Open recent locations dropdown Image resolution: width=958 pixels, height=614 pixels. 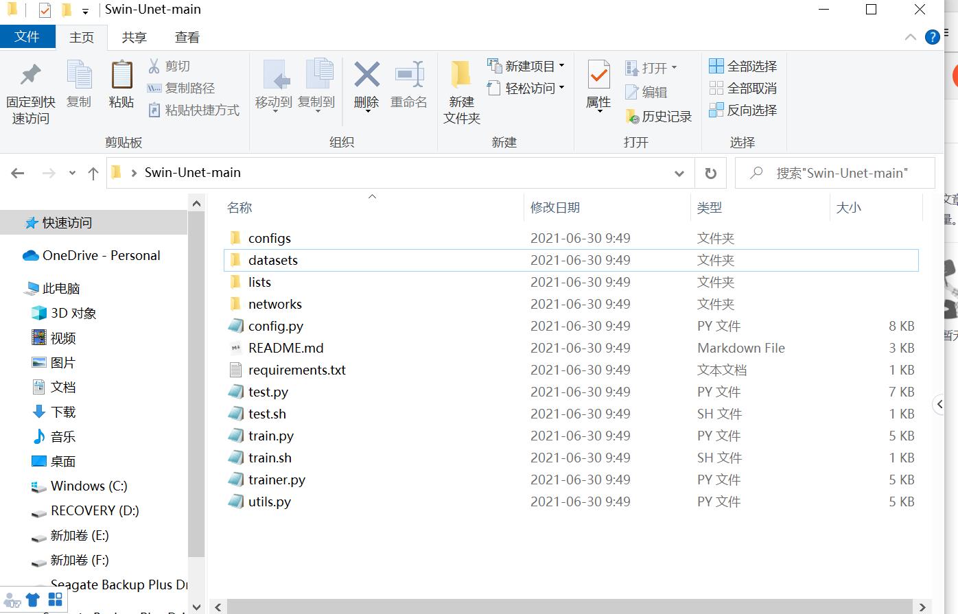[x=72, y=173]
